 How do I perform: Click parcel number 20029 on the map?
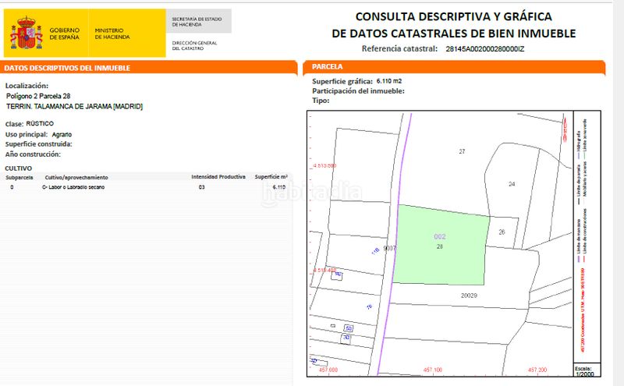click(469, 296)
